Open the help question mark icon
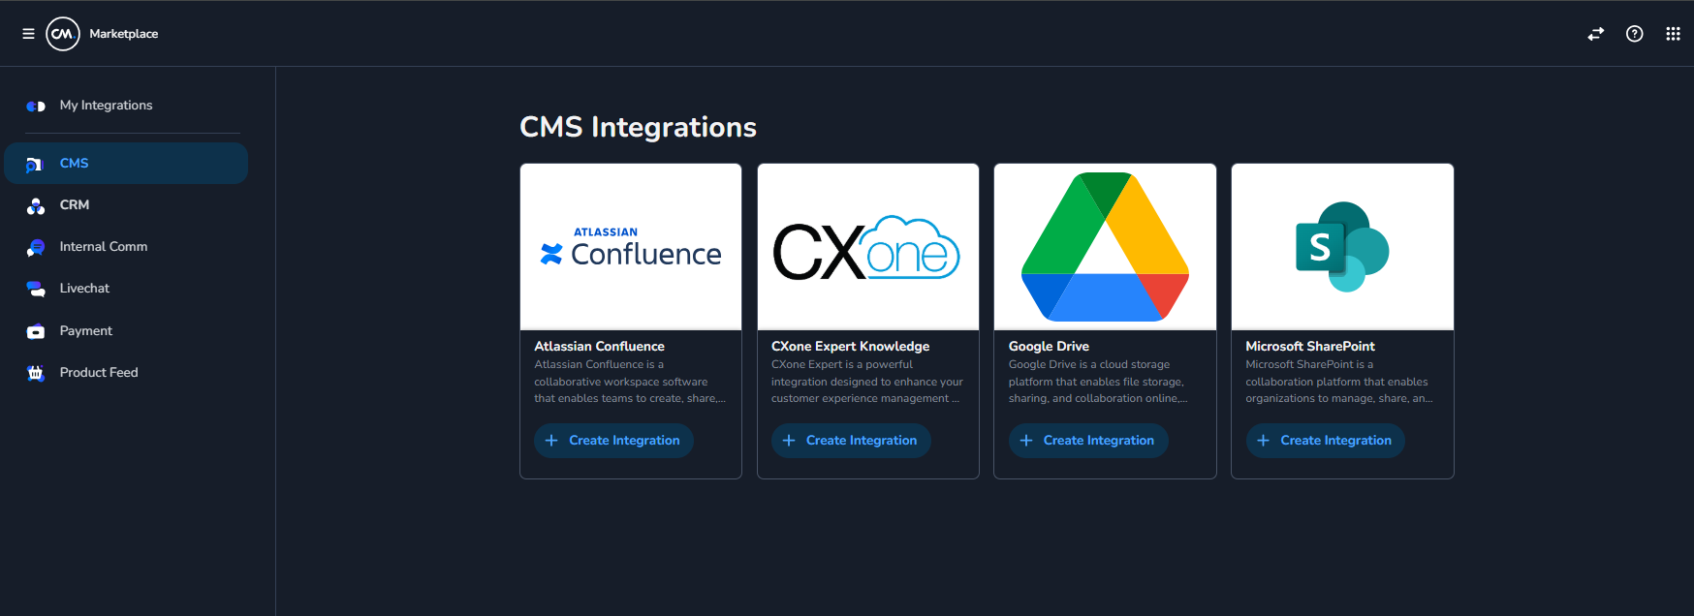The image size is (1694, 616). (x=1634, y=34)
